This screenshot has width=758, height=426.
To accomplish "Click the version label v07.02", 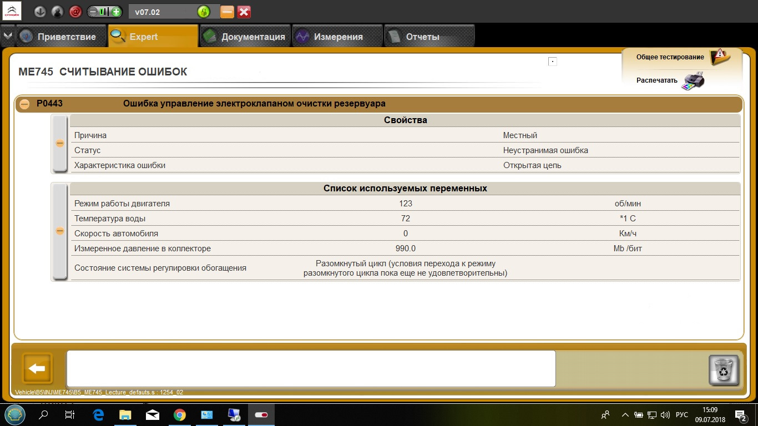I will (x=148, y=12).
